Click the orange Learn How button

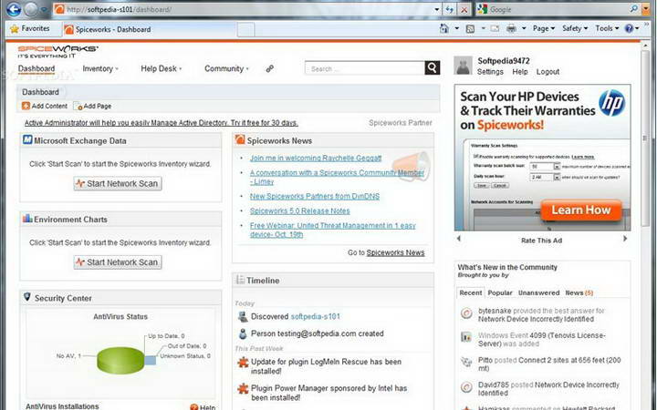pyautogui.click(x=580, y=210)
